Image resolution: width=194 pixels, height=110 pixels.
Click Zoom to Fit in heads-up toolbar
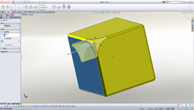click(x=94, y=12)
